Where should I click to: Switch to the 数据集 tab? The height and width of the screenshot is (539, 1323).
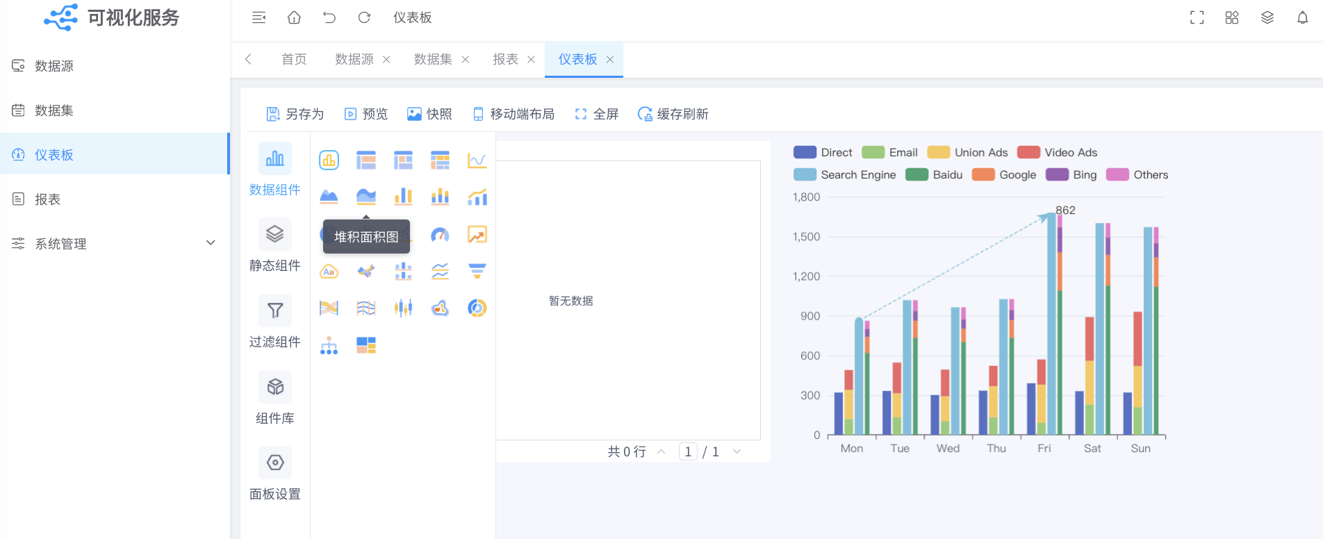point(433,60)
